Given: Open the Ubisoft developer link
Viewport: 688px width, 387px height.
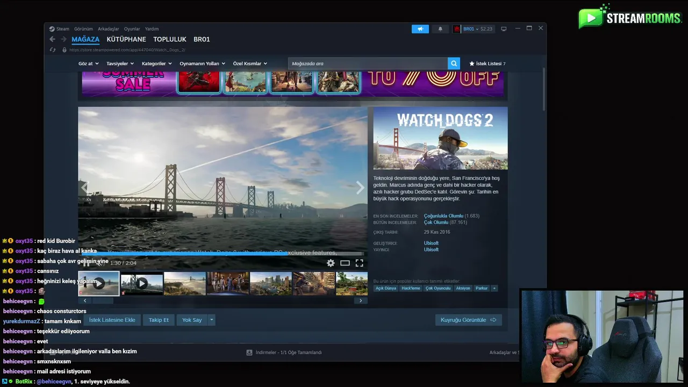Looking at the screenshot, I should point(431,243).
